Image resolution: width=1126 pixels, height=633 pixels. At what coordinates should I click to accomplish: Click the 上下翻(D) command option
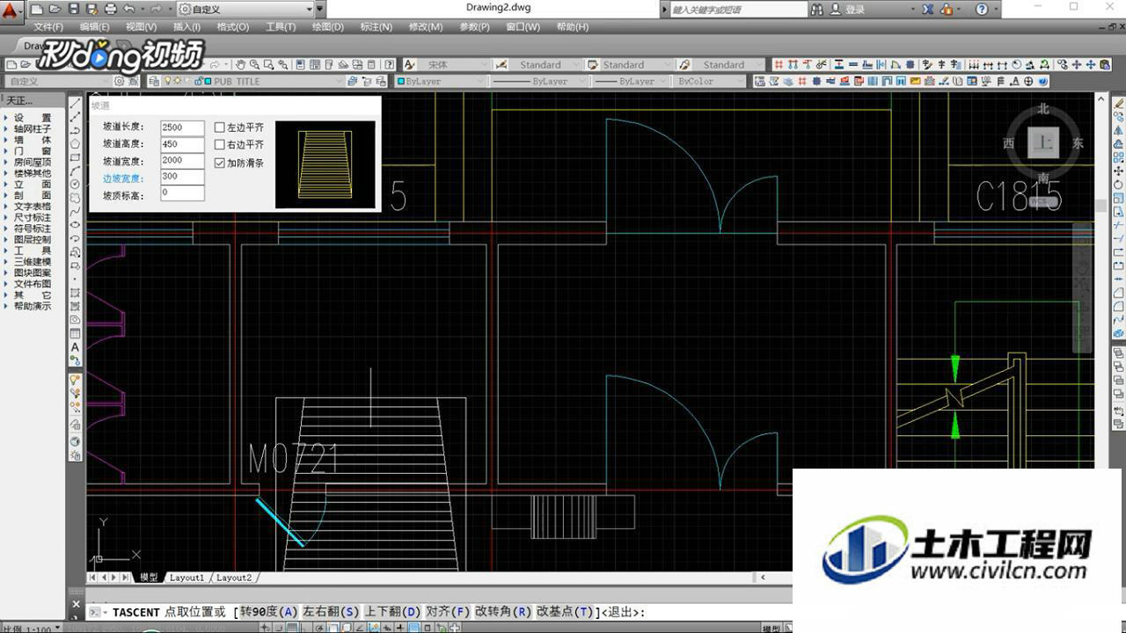[x=392, y=612]
